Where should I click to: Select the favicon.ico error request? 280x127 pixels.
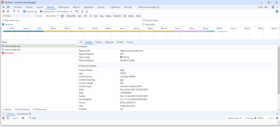(x=39, y=53)
